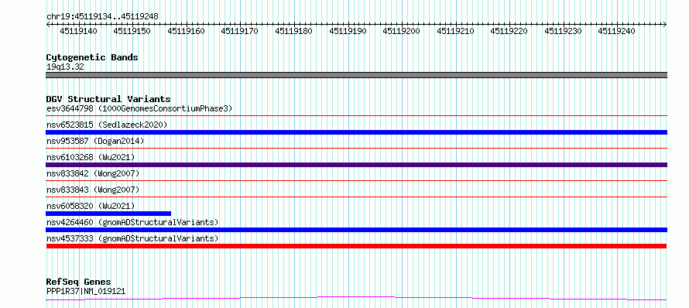
Task: Open gene PPP1R37|NM_019121 label
Action: pos(86,291)
